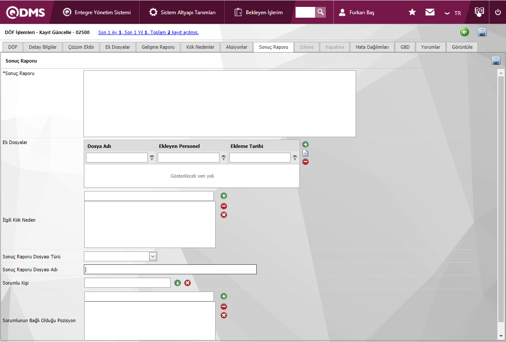Remove Pozisyon entry with minus icon
Image resolution: width=506 pixels, height=342 pixels.
[224, 307]
